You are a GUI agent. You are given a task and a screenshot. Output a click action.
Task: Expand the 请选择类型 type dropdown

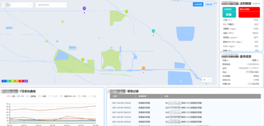pos(51,5)
